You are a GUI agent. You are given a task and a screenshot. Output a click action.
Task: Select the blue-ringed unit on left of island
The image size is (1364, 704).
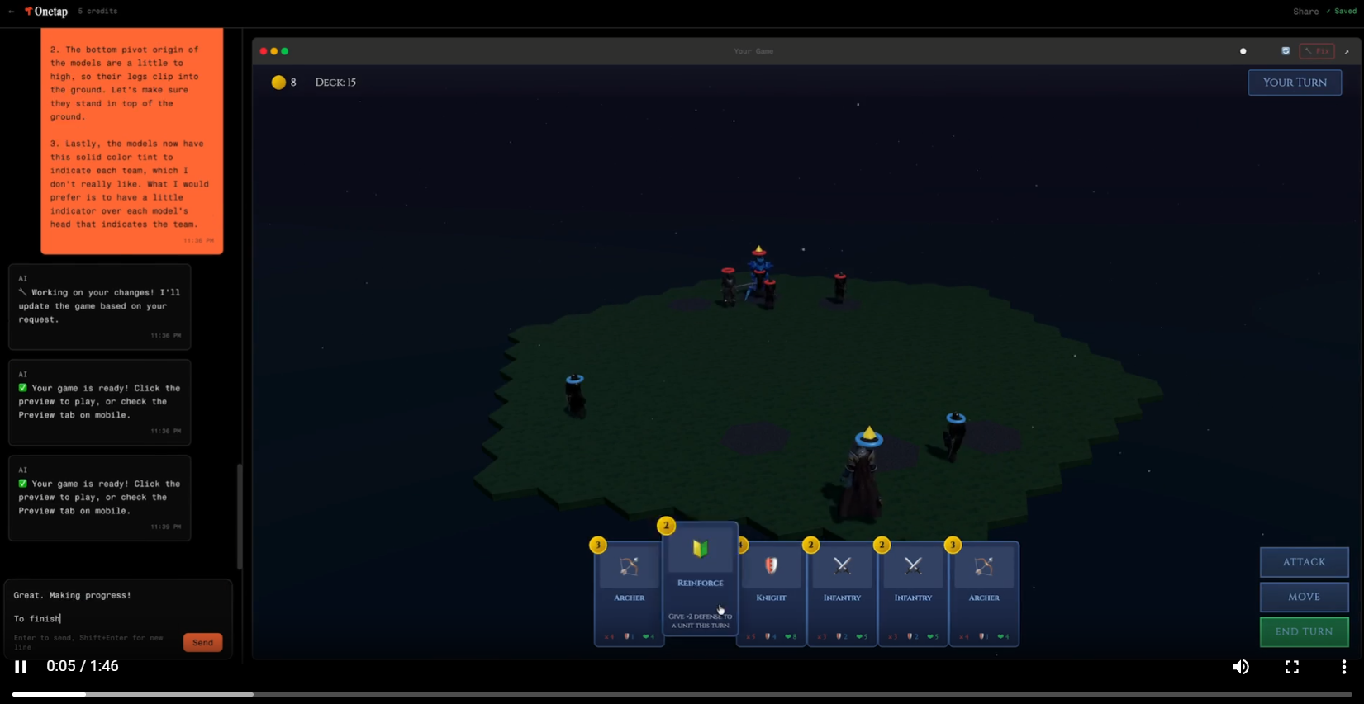coord(574,395)
